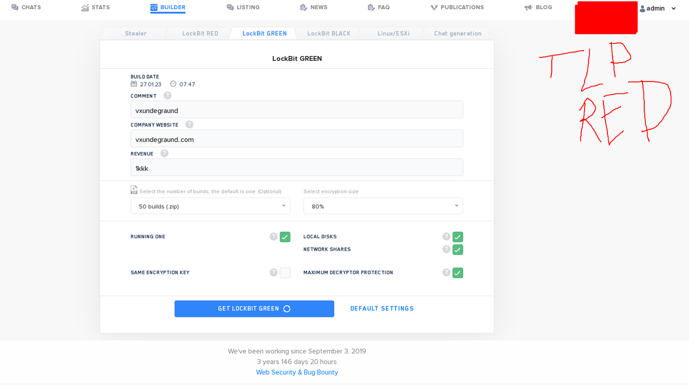Open the PUBLICATIONS menu item
Screen dimensions: 689x385
point(457,7)
